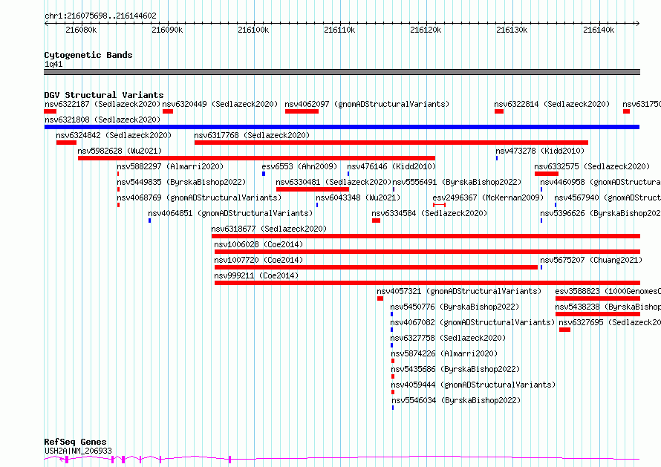The height and width of the screenshot is (467, 661).
Task: Click the 216120k ruler position
Action: [x=426, y=30]
